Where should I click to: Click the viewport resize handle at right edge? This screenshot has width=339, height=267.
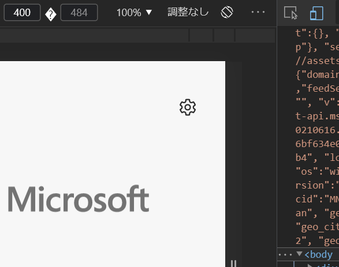point(233,264)
